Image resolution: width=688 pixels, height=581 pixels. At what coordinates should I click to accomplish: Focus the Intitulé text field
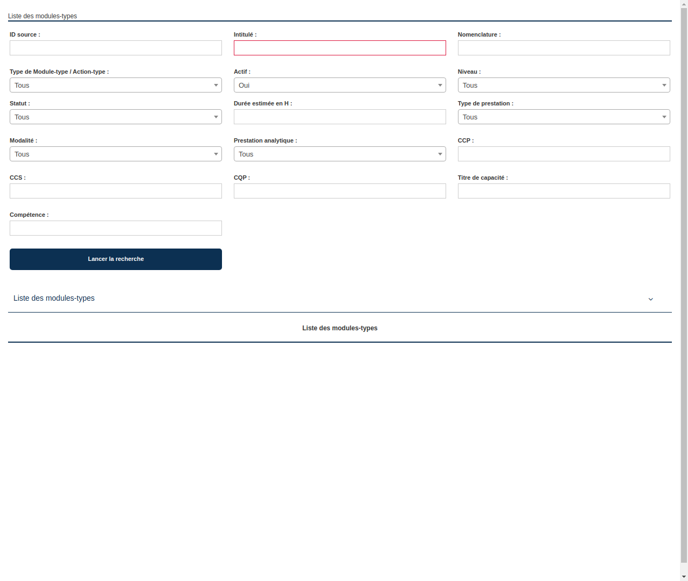[340, 48]
